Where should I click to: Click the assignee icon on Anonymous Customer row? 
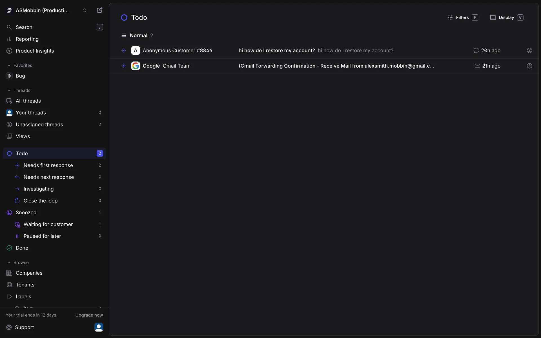click(x=529, y=50)
